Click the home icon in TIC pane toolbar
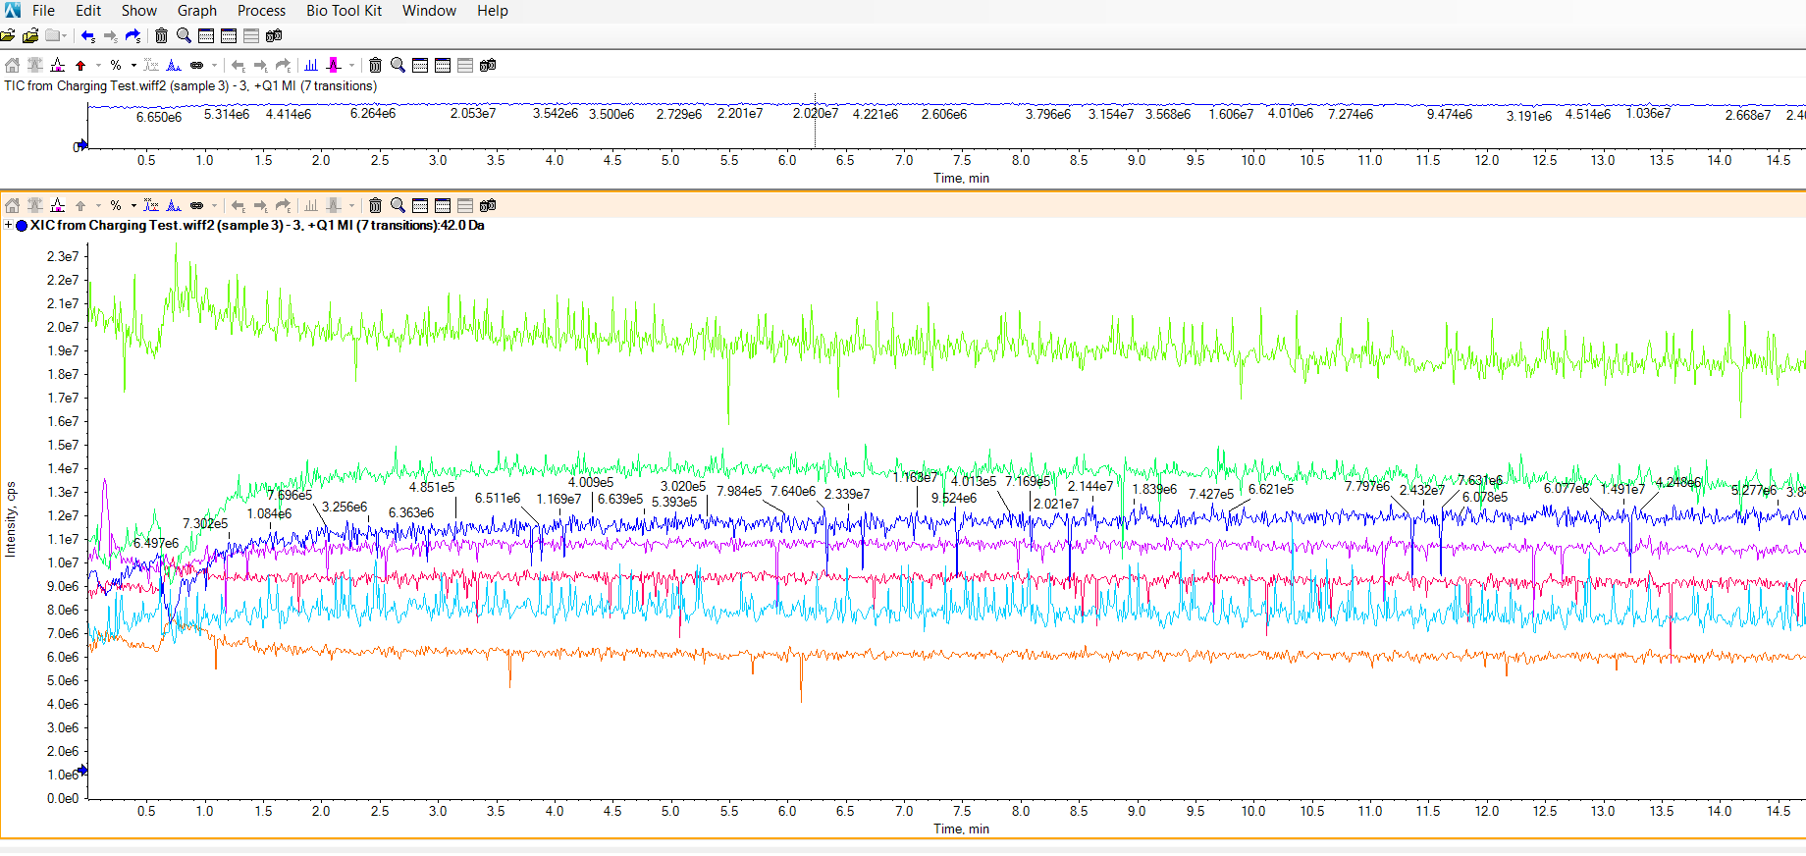1806x856 pixels. pyautogui.click(x=13, y=66)
